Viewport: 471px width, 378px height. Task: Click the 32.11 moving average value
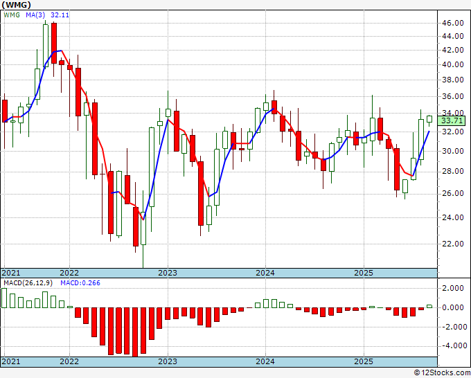click(x=60, y=15)
